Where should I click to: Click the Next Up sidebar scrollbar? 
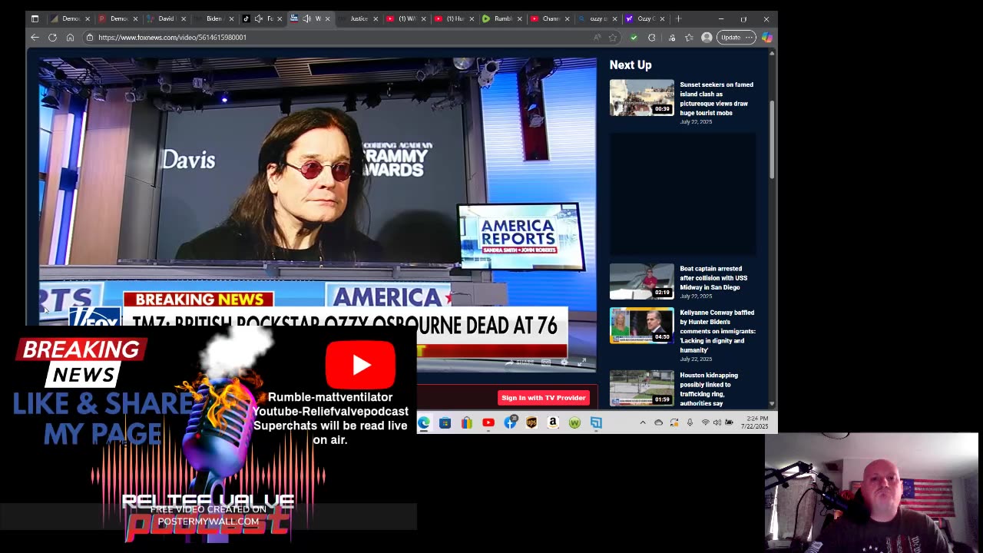pyautogui.click(x=772, y=138)
